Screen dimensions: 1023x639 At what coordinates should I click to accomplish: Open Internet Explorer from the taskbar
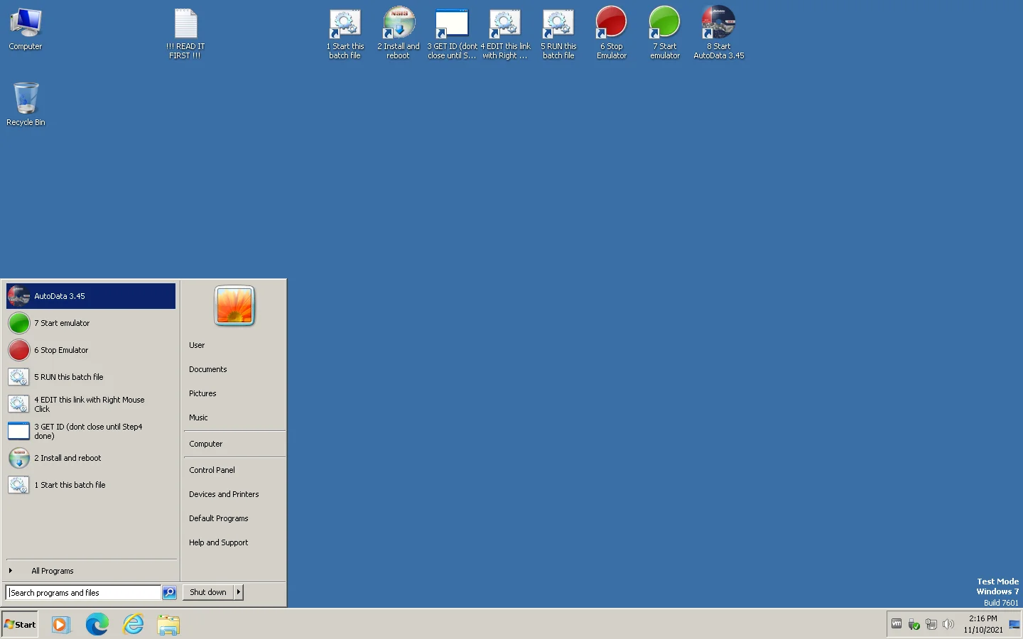(x=133, y=625)
